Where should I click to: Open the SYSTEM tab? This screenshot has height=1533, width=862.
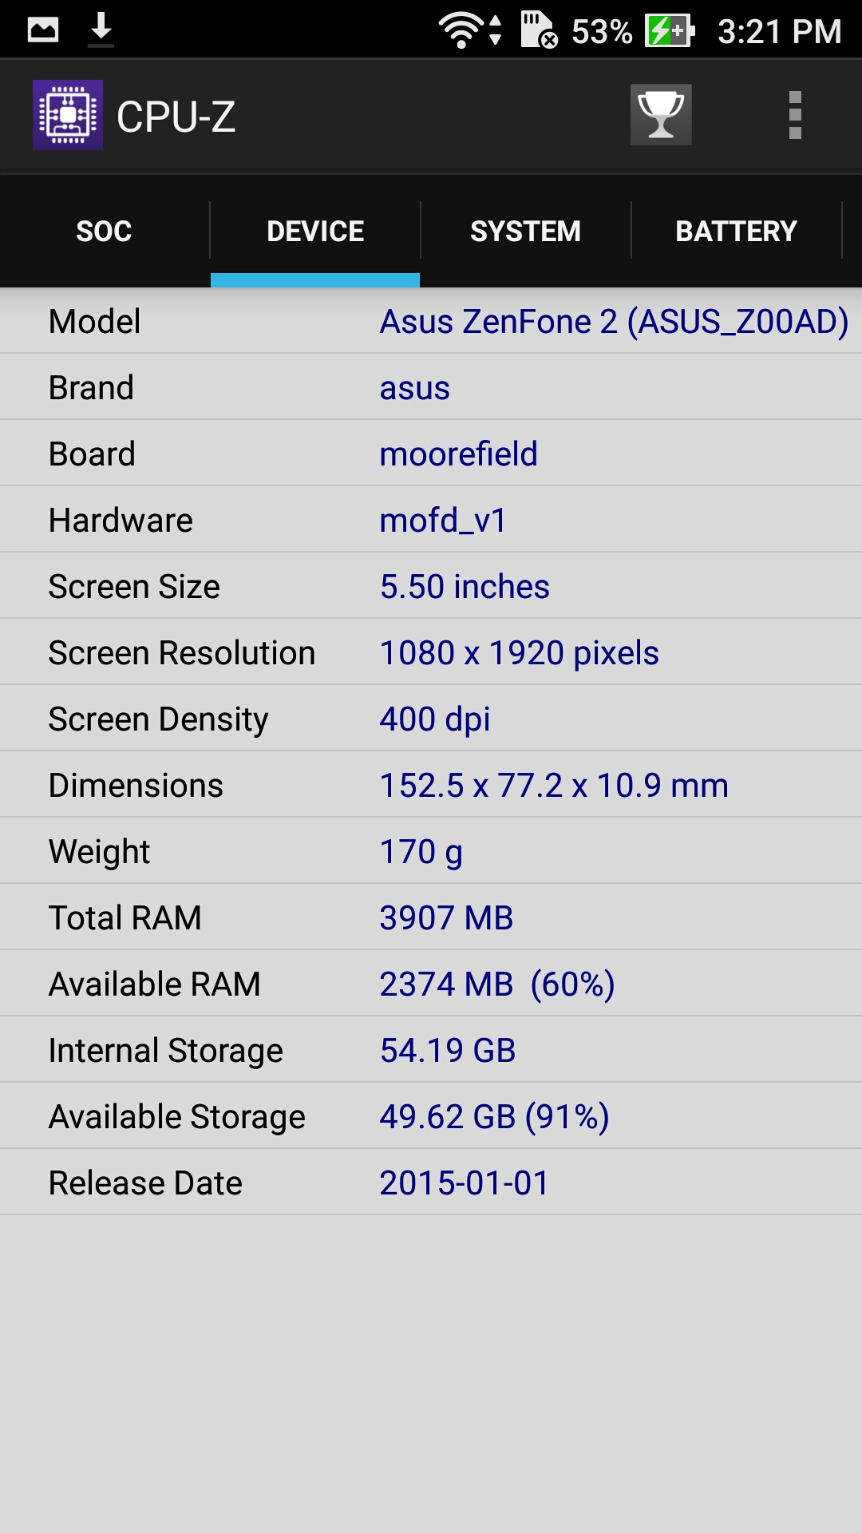(x=525, y=232)
